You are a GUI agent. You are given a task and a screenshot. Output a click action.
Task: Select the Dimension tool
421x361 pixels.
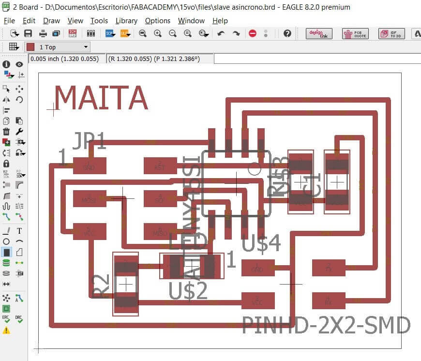(x=6, y=284)
